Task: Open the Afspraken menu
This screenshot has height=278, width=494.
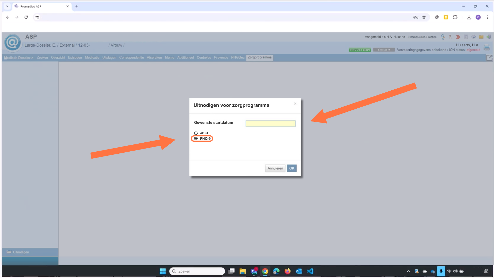Action: [154, 58]
